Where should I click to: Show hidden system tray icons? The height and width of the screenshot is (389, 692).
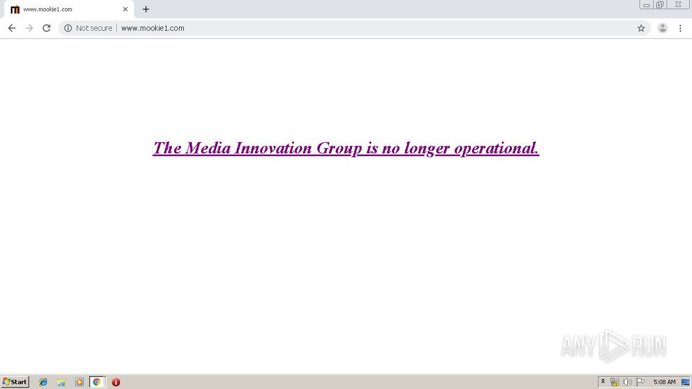point(603,382)
